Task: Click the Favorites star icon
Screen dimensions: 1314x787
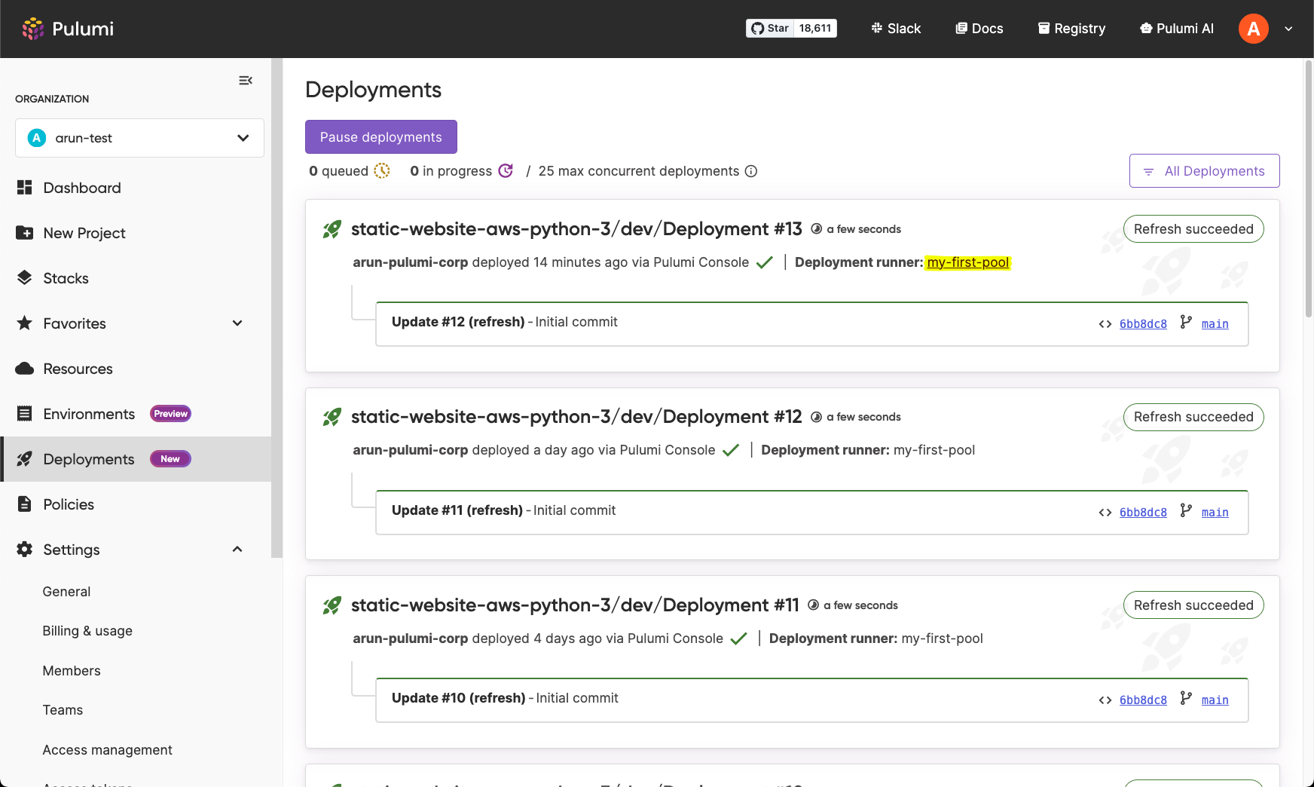Action: (24, 323)
